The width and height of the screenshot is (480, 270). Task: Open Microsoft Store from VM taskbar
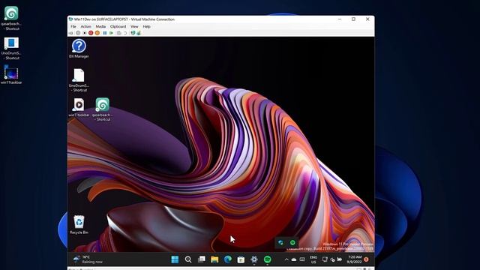(241, 259)
